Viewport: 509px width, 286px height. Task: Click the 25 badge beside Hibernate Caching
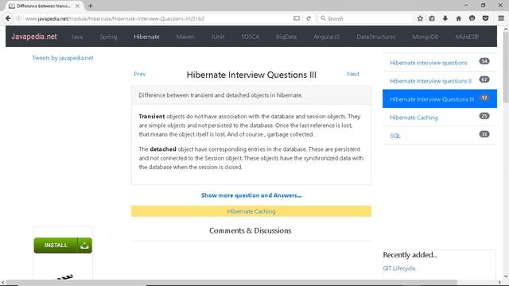click(484, 116)
